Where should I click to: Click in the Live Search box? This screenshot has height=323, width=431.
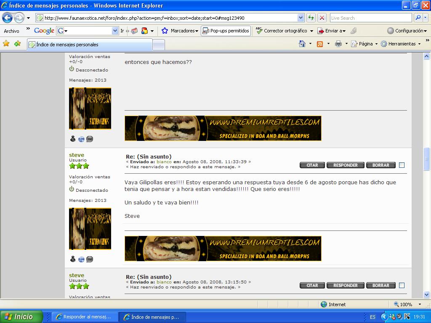pos(370,18)
